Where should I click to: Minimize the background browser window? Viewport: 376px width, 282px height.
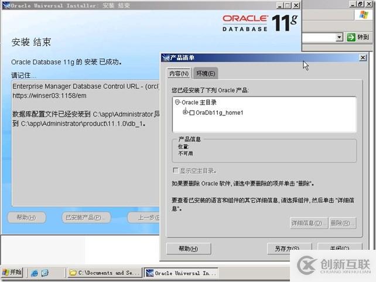pyautogui.click(x=352, y=4)
